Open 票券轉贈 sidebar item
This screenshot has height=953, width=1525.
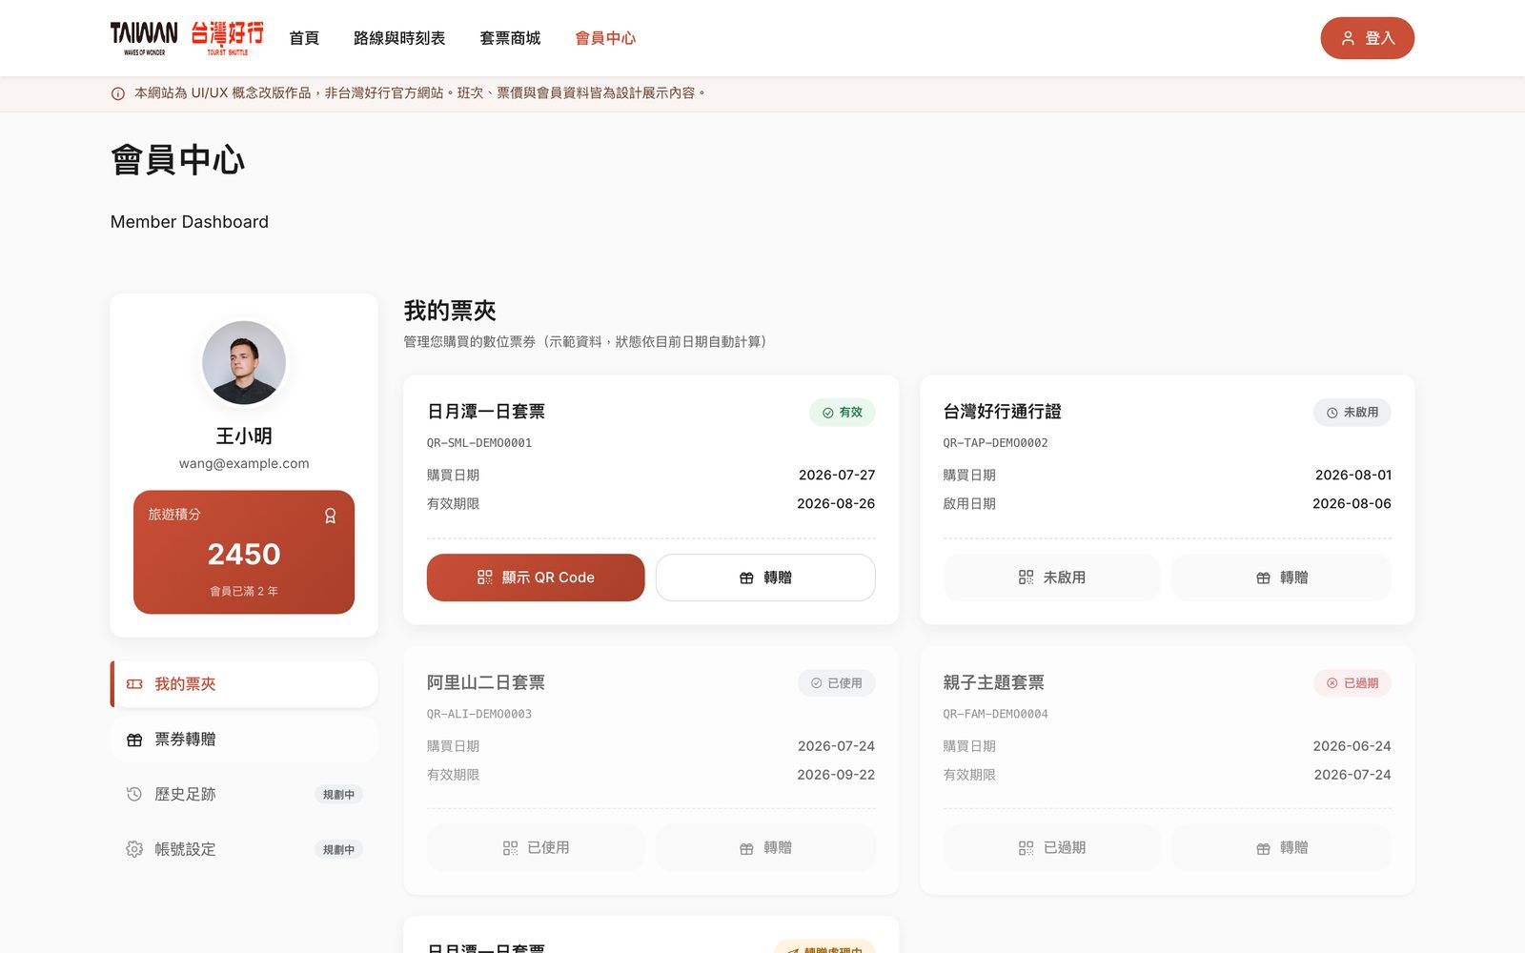point(244,740)
